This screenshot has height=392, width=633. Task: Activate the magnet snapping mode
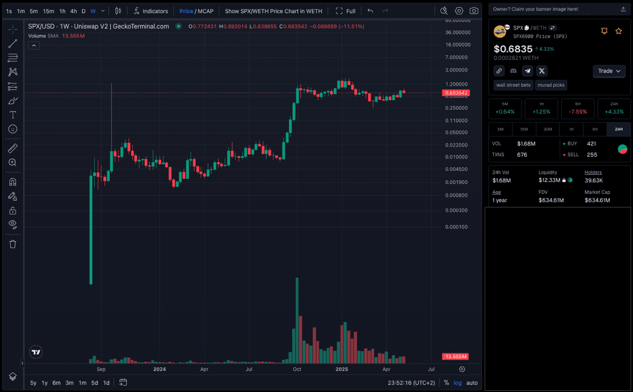(13, 182)
